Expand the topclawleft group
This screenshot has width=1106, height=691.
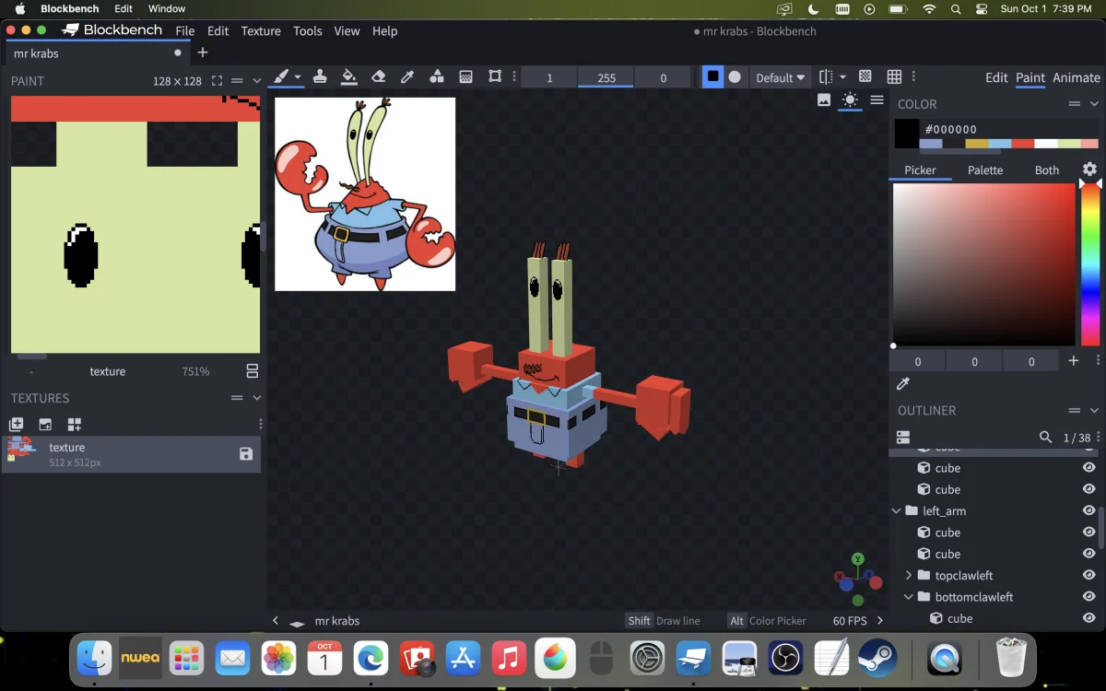(x=909, y=575)
